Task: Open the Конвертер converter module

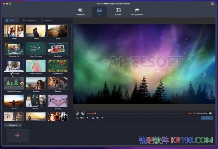Action: [80, 12]
